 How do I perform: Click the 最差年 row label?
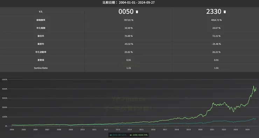pos(41,44)
